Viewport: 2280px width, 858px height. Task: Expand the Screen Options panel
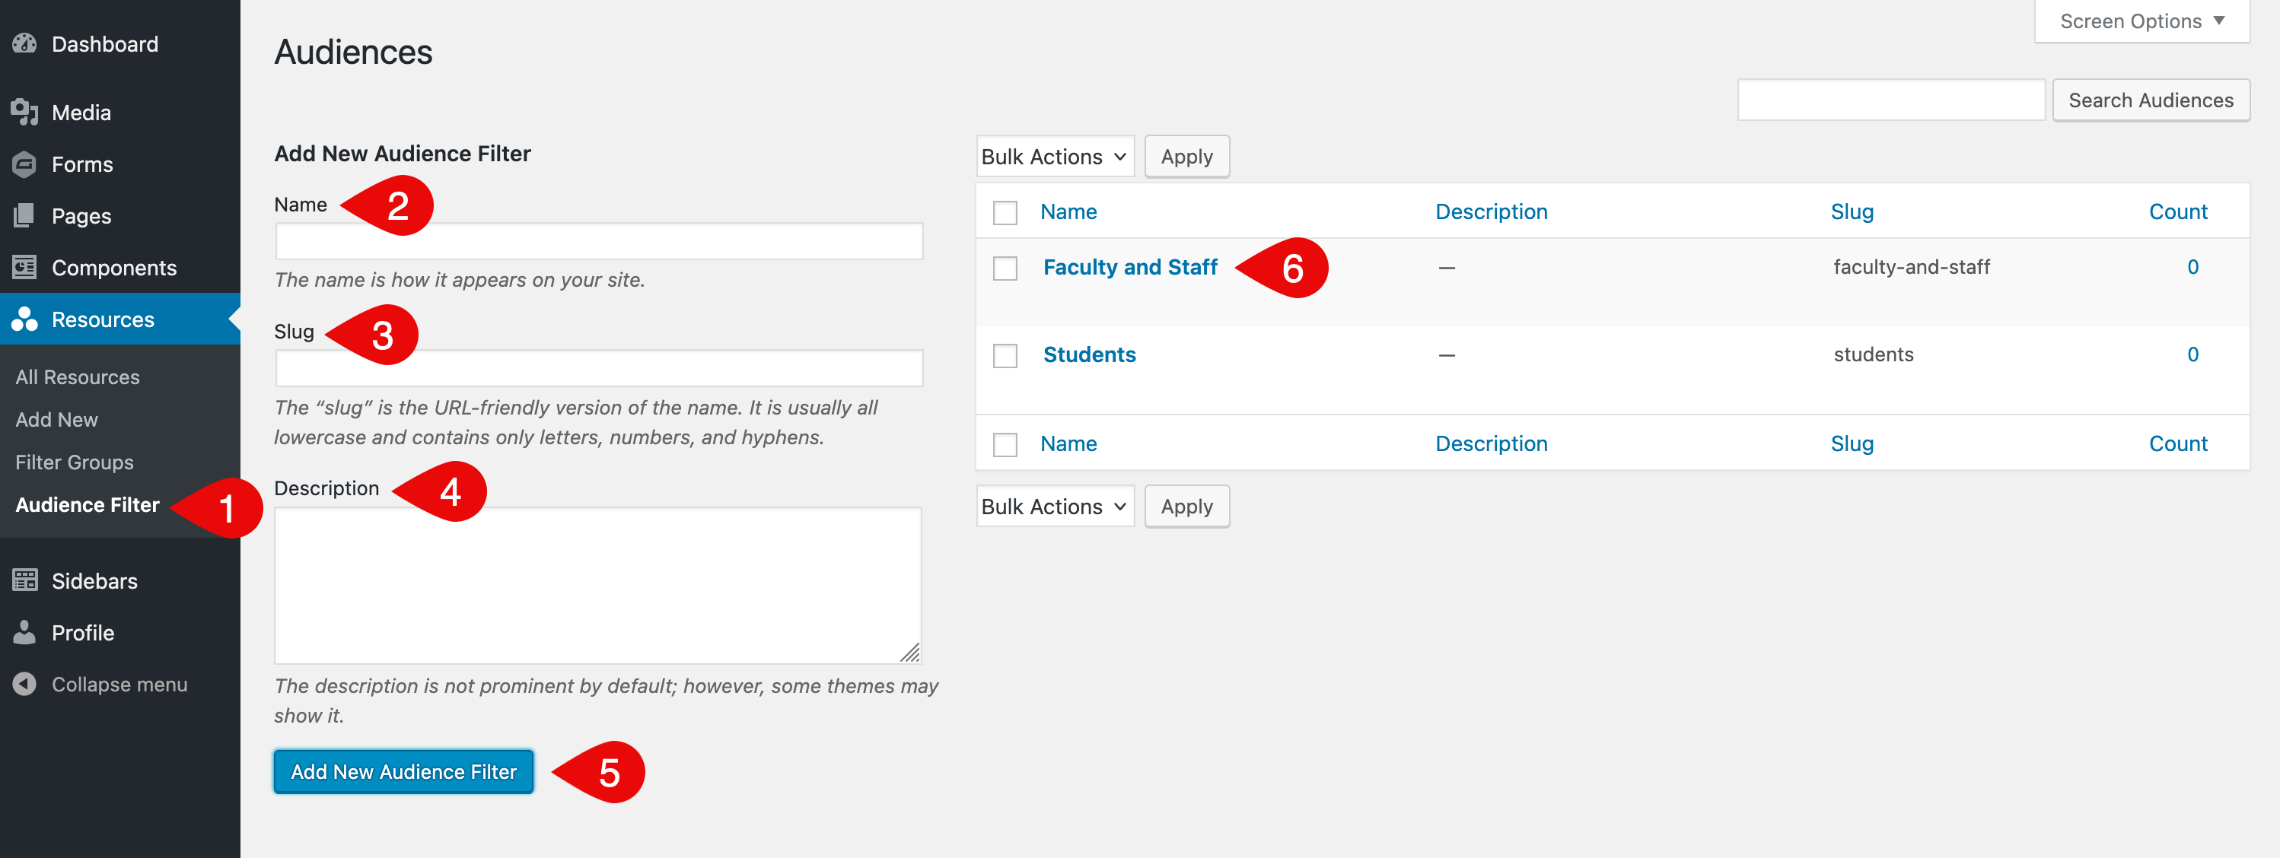pos(2142,21)
